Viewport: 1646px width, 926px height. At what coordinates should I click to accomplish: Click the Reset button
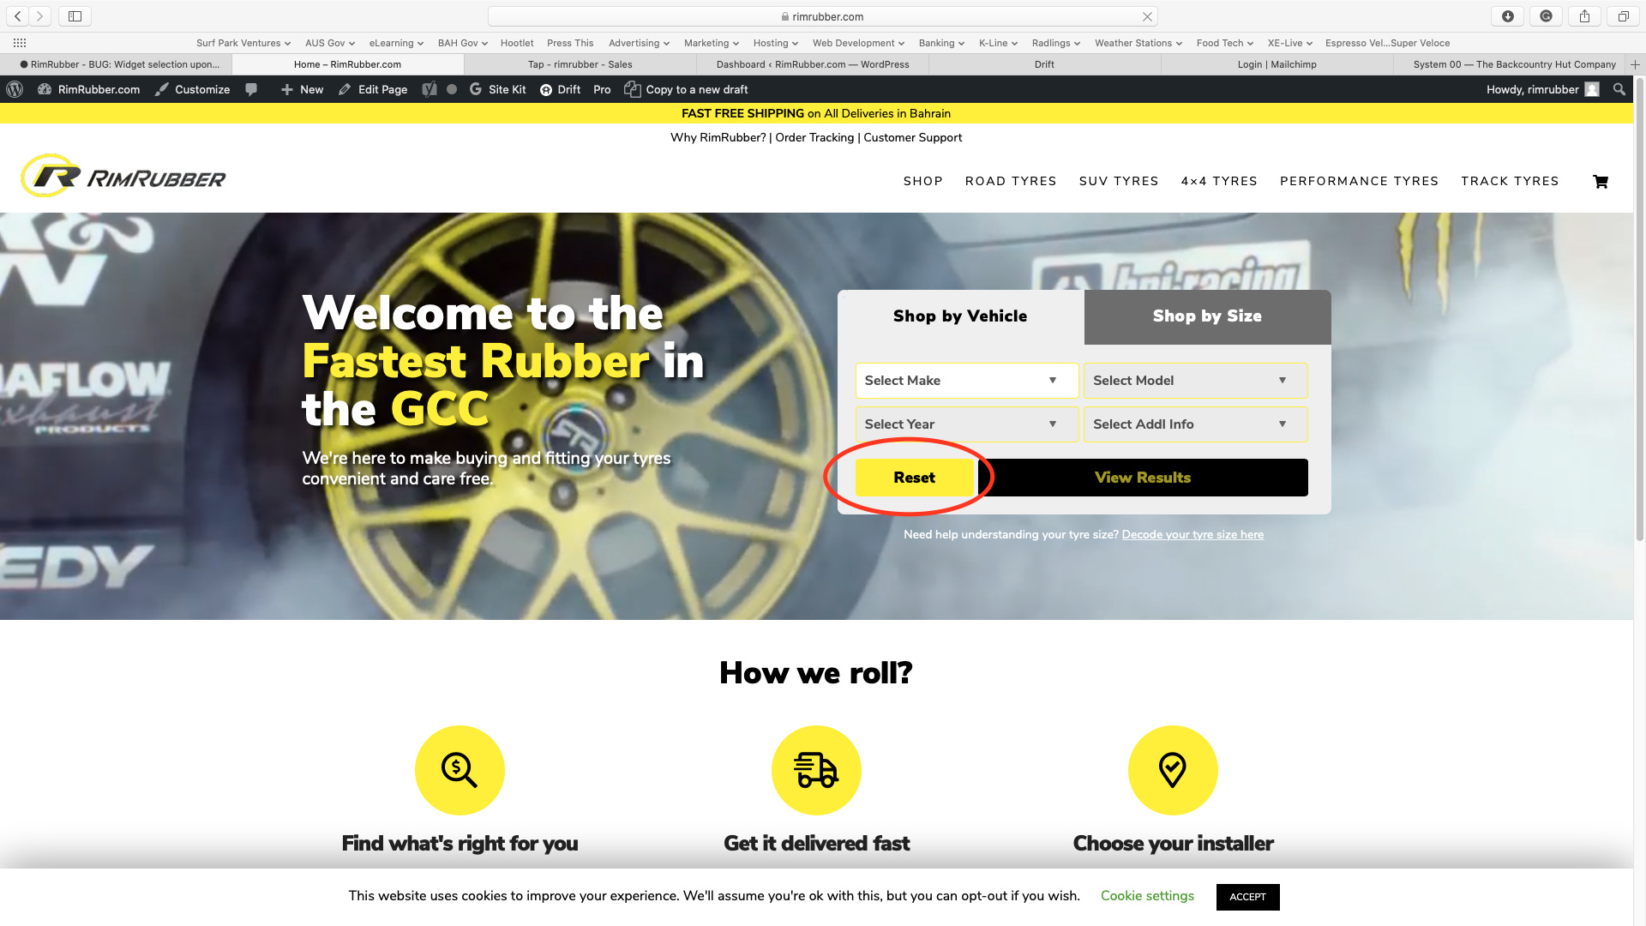pyautogui.click(x=915, y=478)
